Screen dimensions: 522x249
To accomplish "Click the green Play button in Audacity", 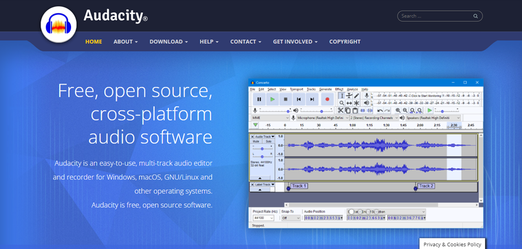I will coord(273,99).
